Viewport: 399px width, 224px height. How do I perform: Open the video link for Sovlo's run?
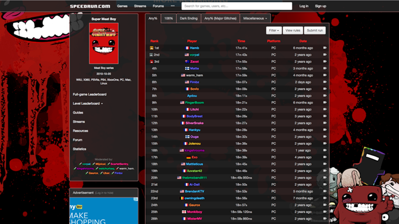[x=325, y=89]
